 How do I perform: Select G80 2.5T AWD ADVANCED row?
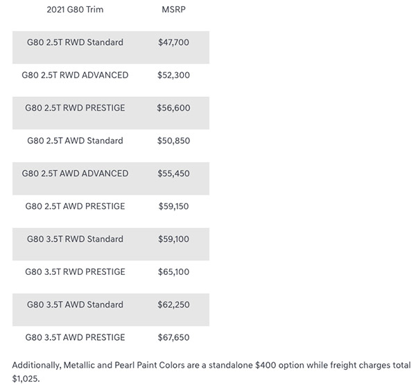pyautogui.click(x=111, y=179)
